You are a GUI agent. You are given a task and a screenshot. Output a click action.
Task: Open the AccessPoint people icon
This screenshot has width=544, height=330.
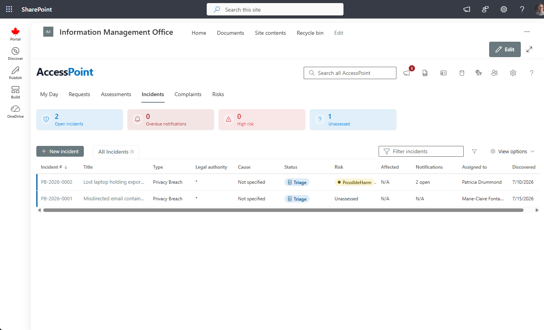pos(495,73)
